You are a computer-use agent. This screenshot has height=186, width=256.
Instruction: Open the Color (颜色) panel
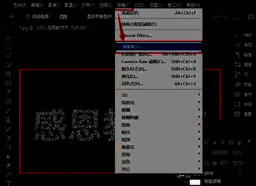click(243, 85)
